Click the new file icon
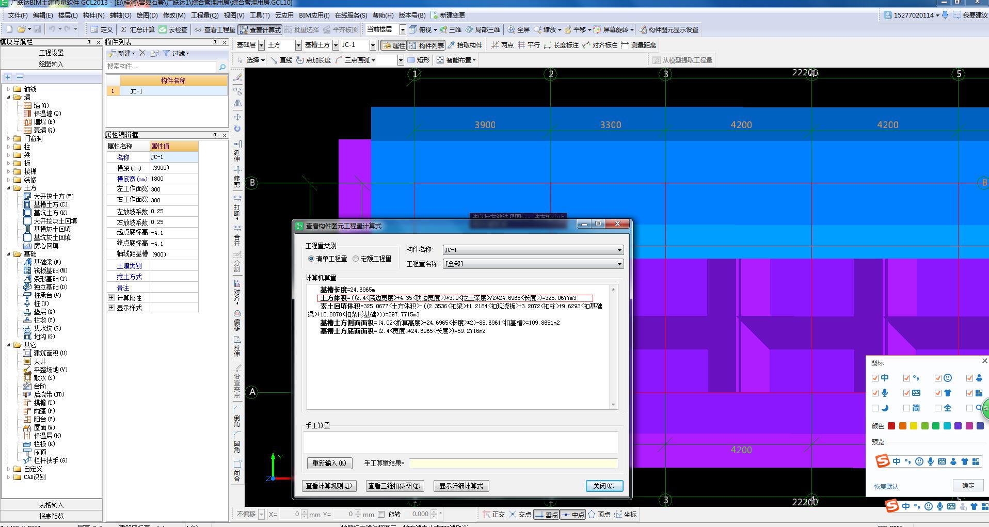Viewport: 989px width, 527px height. 9,29
